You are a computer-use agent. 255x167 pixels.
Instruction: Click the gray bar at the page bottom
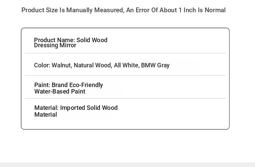128,165
